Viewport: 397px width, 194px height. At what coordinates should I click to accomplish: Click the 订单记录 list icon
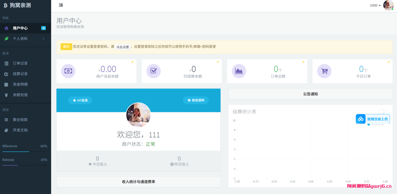click(x=6, y=63)
